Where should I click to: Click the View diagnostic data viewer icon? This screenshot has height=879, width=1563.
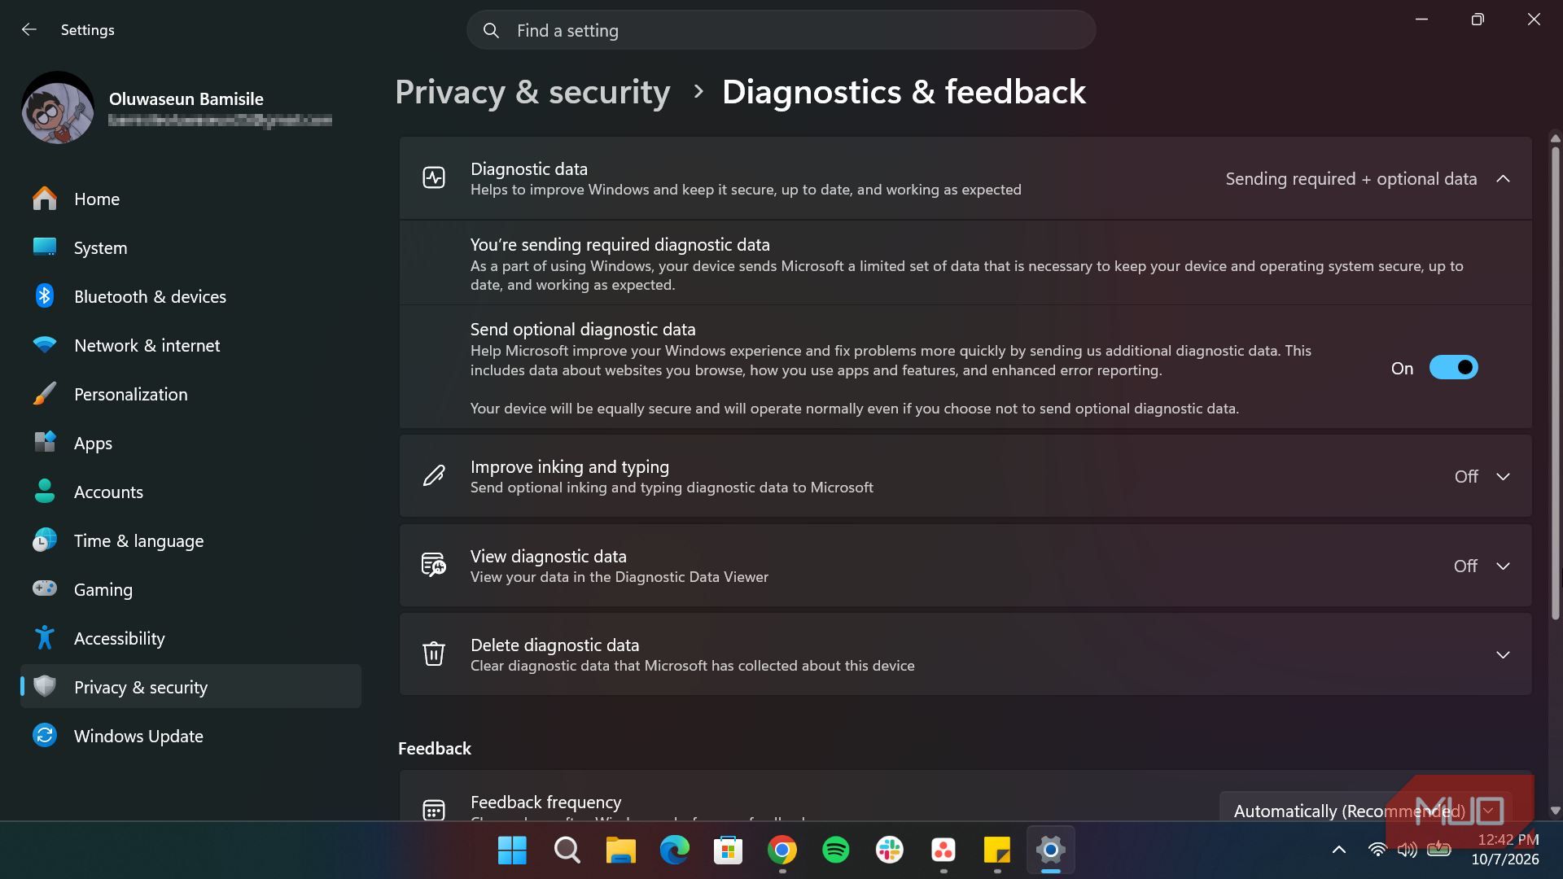434,564
